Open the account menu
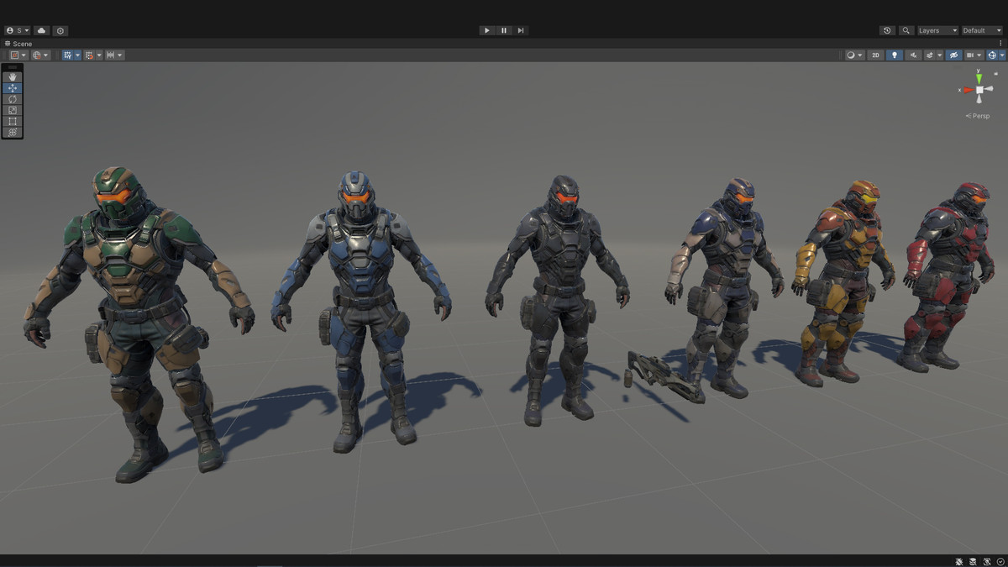Image resolution: width=1008 pixels, height=567 pixels. coord(15,30)
